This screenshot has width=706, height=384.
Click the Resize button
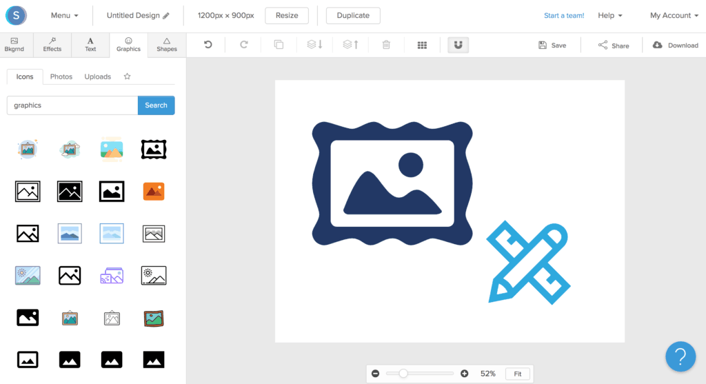(x=287, y=15)
